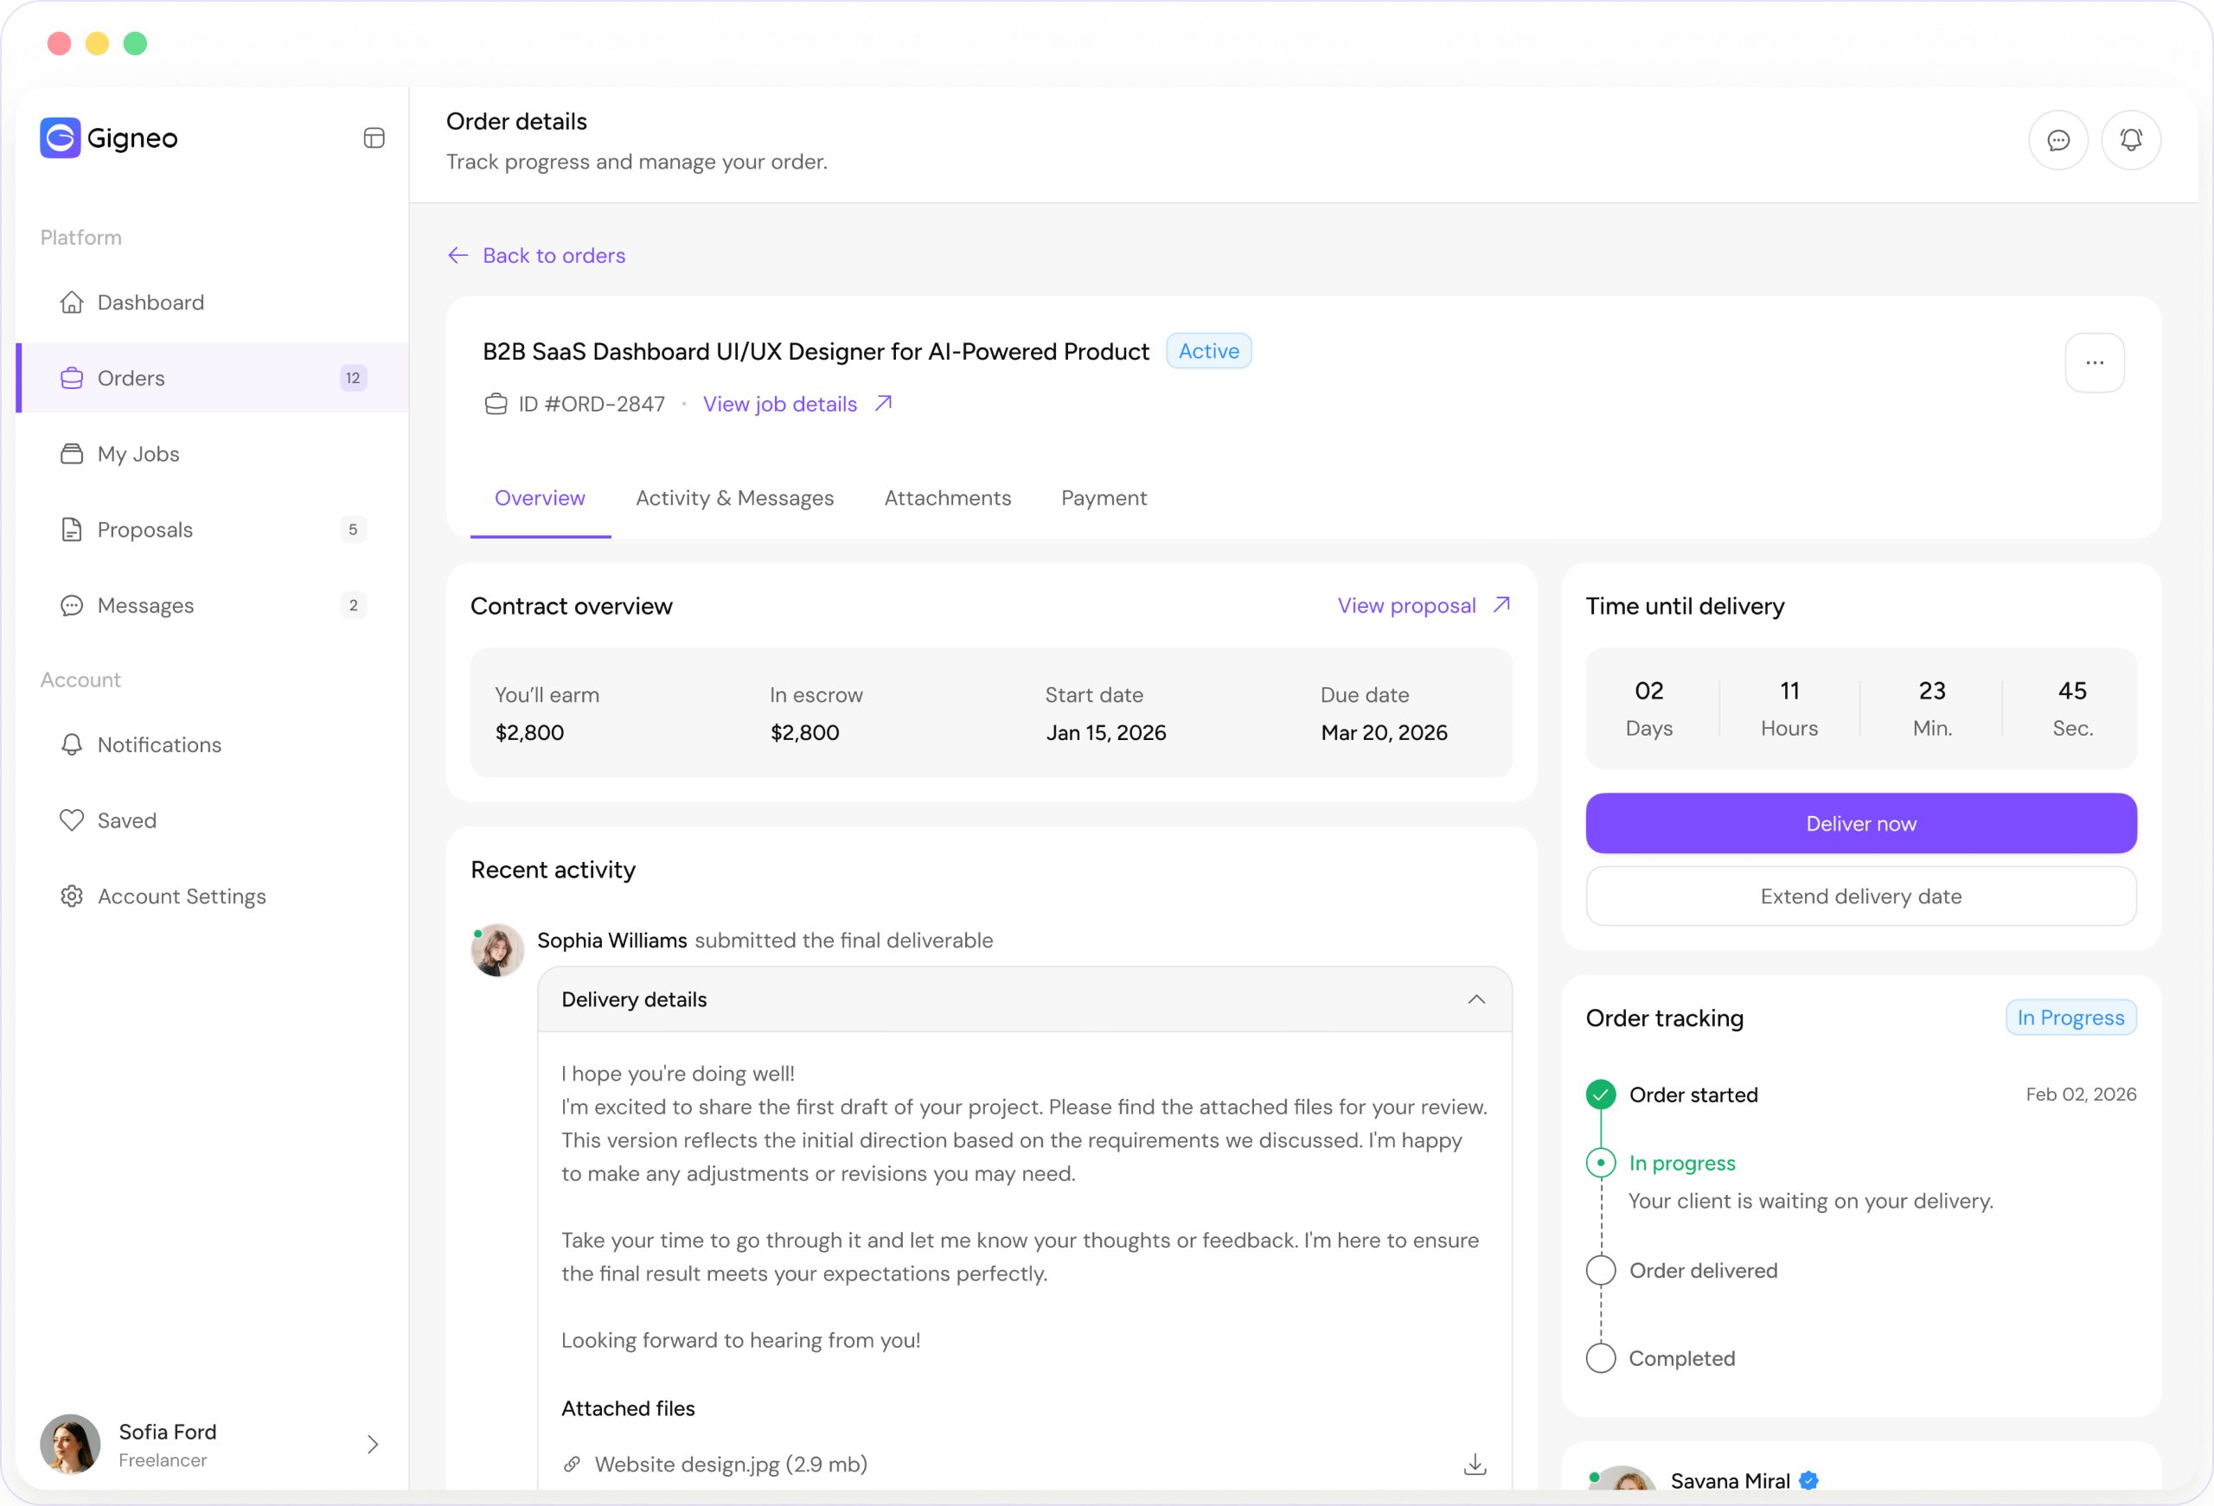Viewport: 2214px width, 1506px height.
Task: Open Saved items in sidebar
Action: tap(214, 820)
